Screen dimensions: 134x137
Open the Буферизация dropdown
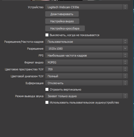pyautogui.click(x=86, y=83)
